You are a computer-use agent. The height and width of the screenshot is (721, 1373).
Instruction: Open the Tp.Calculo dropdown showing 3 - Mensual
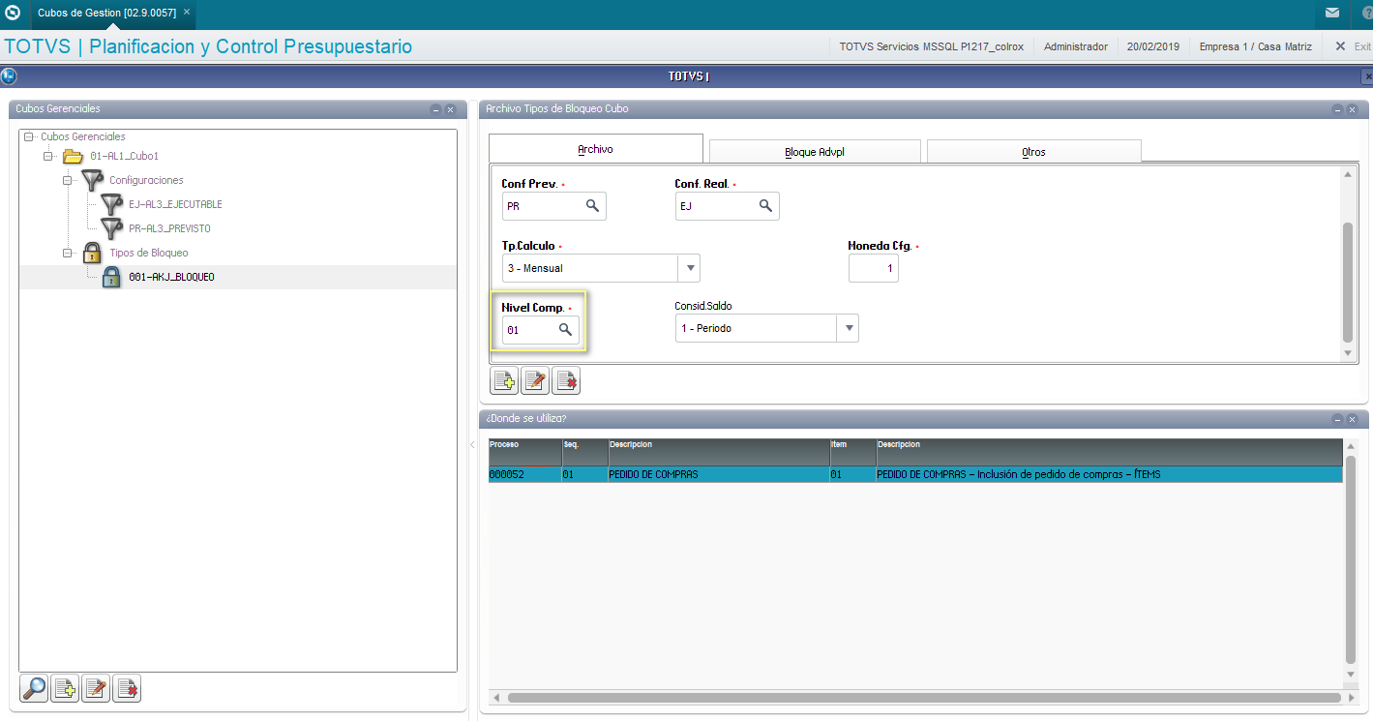(689, 268)
